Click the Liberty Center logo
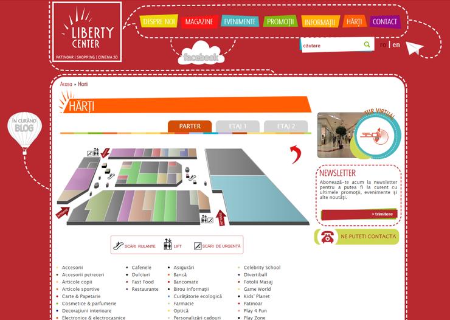 point(87,32)
